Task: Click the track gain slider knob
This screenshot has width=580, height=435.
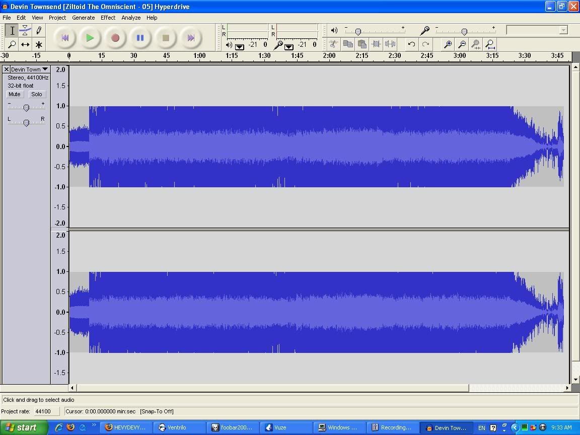Action: point(26,108)
